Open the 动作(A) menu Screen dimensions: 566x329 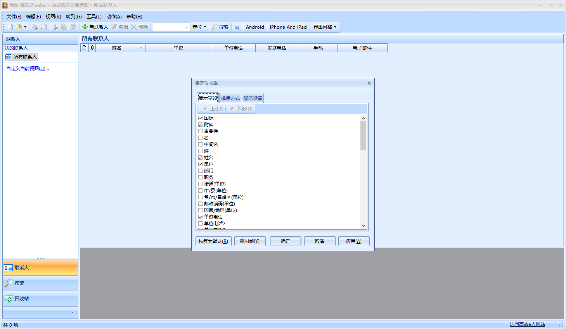click(x=114, y=17)
